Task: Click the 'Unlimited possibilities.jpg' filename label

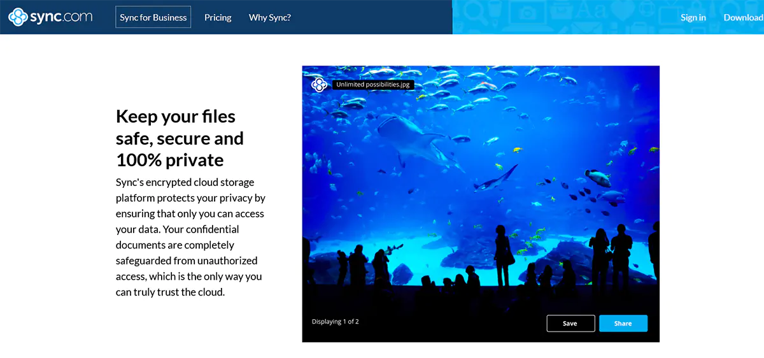Action: coord(373,85)
